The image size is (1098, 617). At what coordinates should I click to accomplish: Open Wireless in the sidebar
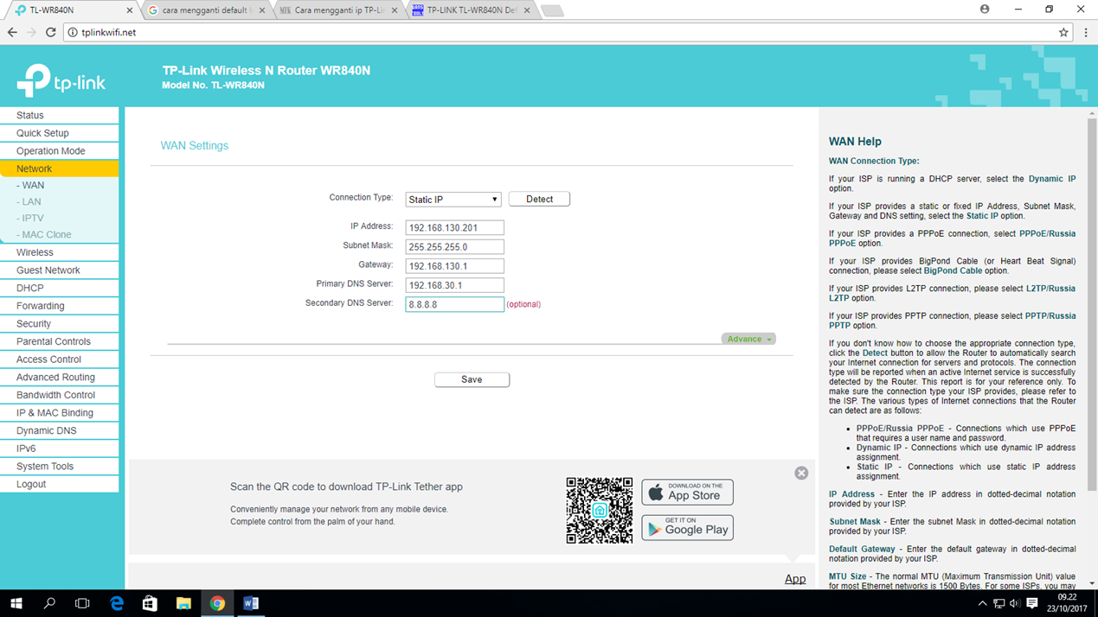click(x=59, y=252)
